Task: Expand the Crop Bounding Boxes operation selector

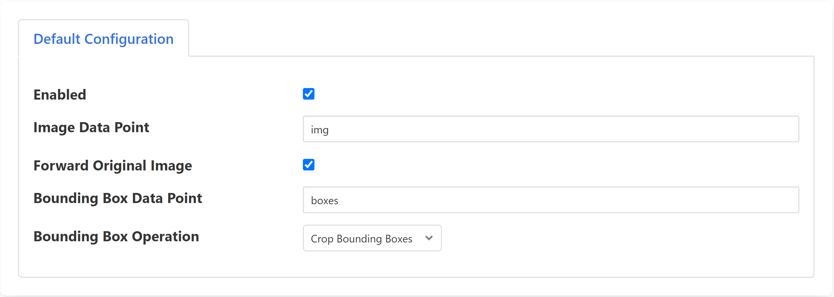Action: [372, 238]
